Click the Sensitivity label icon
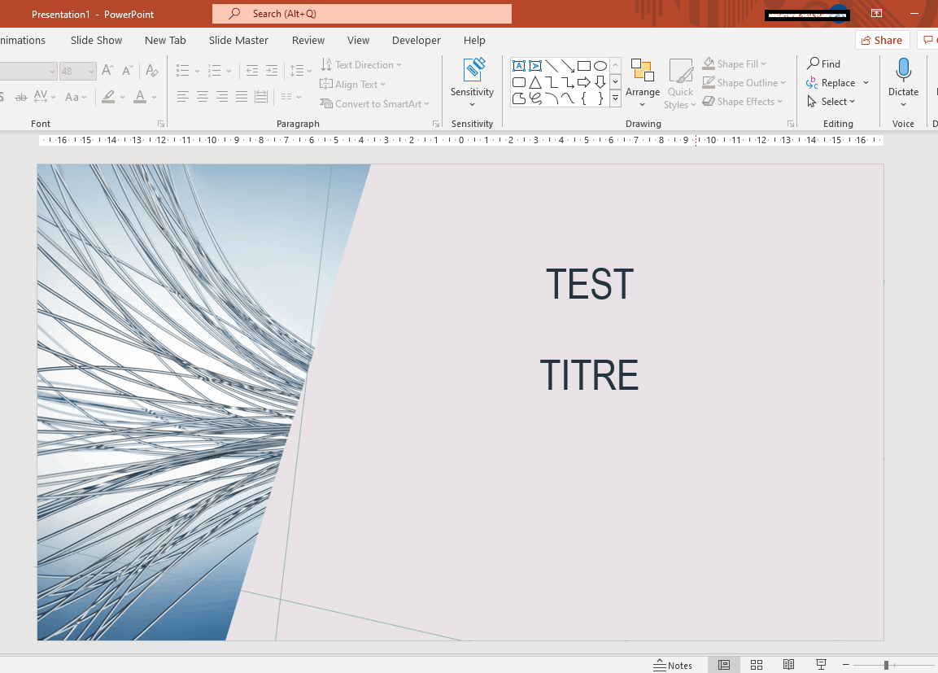Viewport: 938px width, 673px height. pyautogui.click(x=473, y=71)
